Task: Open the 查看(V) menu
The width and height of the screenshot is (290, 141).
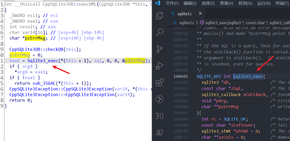Action: (x=226, y=3)
